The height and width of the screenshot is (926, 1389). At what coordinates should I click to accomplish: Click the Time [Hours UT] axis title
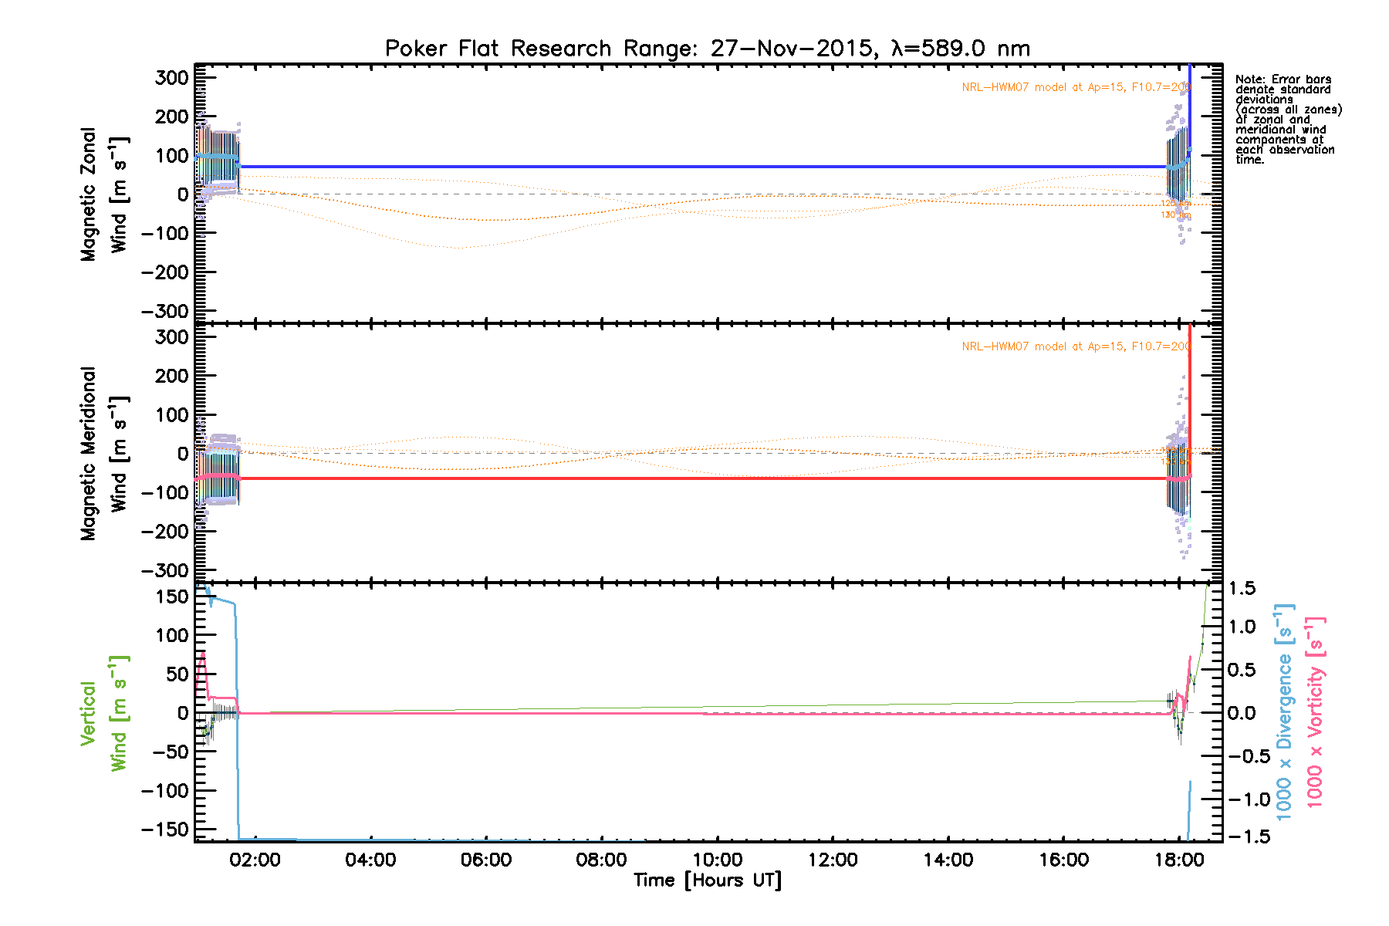click(707, 880)
